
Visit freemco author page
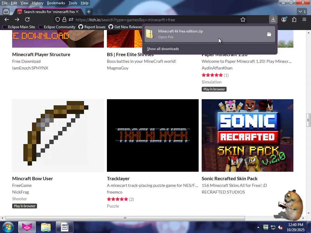[114, 192]
